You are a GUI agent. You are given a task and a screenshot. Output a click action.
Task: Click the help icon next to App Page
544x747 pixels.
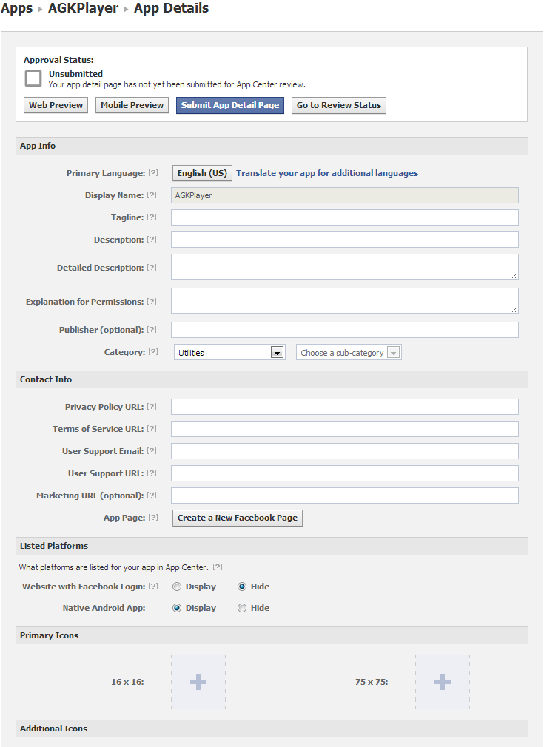point(153,518)
